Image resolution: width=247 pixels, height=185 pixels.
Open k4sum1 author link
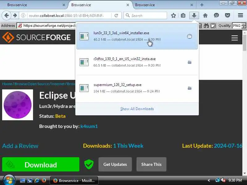pos(89,126)
